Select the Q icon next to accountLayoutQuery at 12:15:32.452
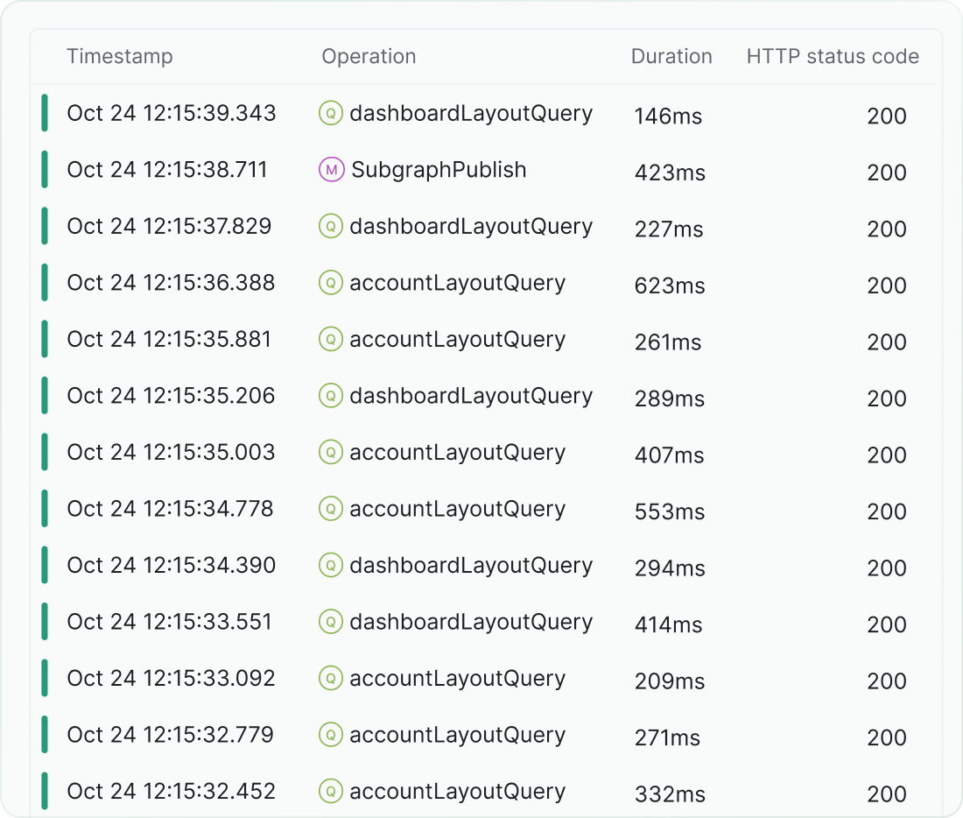Viewport: 963px width, 818px height. (330, 792)
